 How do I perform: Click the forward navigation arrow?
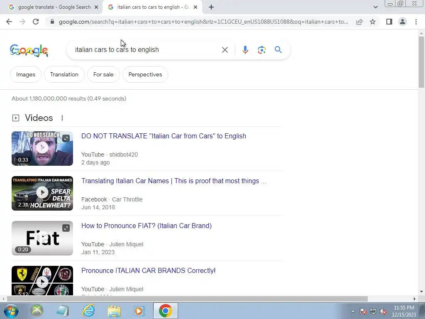[22, 22]
